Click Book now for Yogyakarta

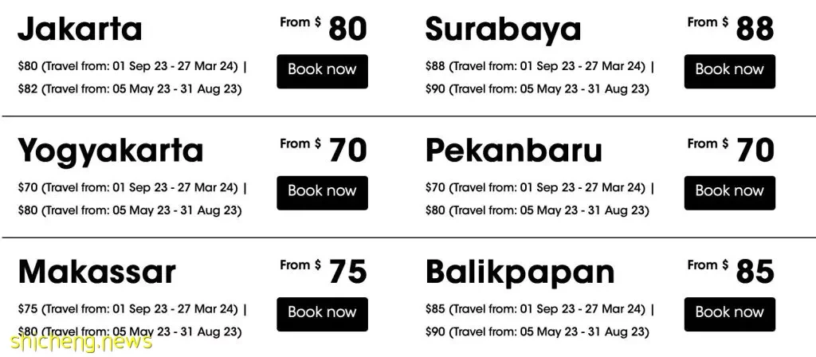[x=322, y=193]
